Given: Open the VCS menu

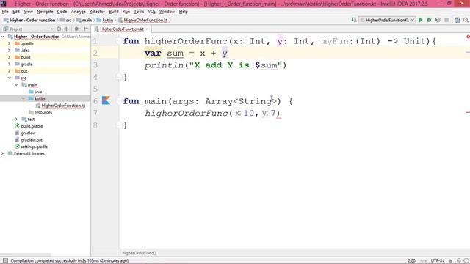Looking at the screenshot, I should click(152, 12).
